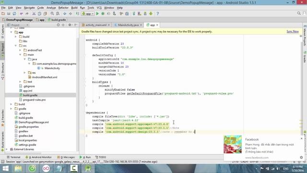Expand the test folder node
This screenshot has width=307, height=173.
[20, 82]
